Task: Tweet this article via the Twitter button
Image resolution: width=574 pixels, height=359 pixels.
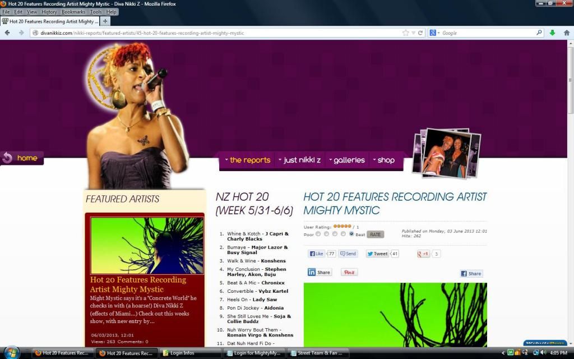Action: 377,254
